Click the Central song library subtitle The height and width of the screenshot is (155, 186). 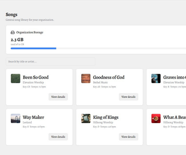tap(30, 20)
